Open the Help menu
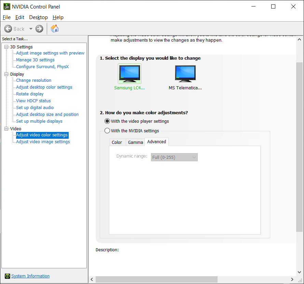 [x=58, y=17]
